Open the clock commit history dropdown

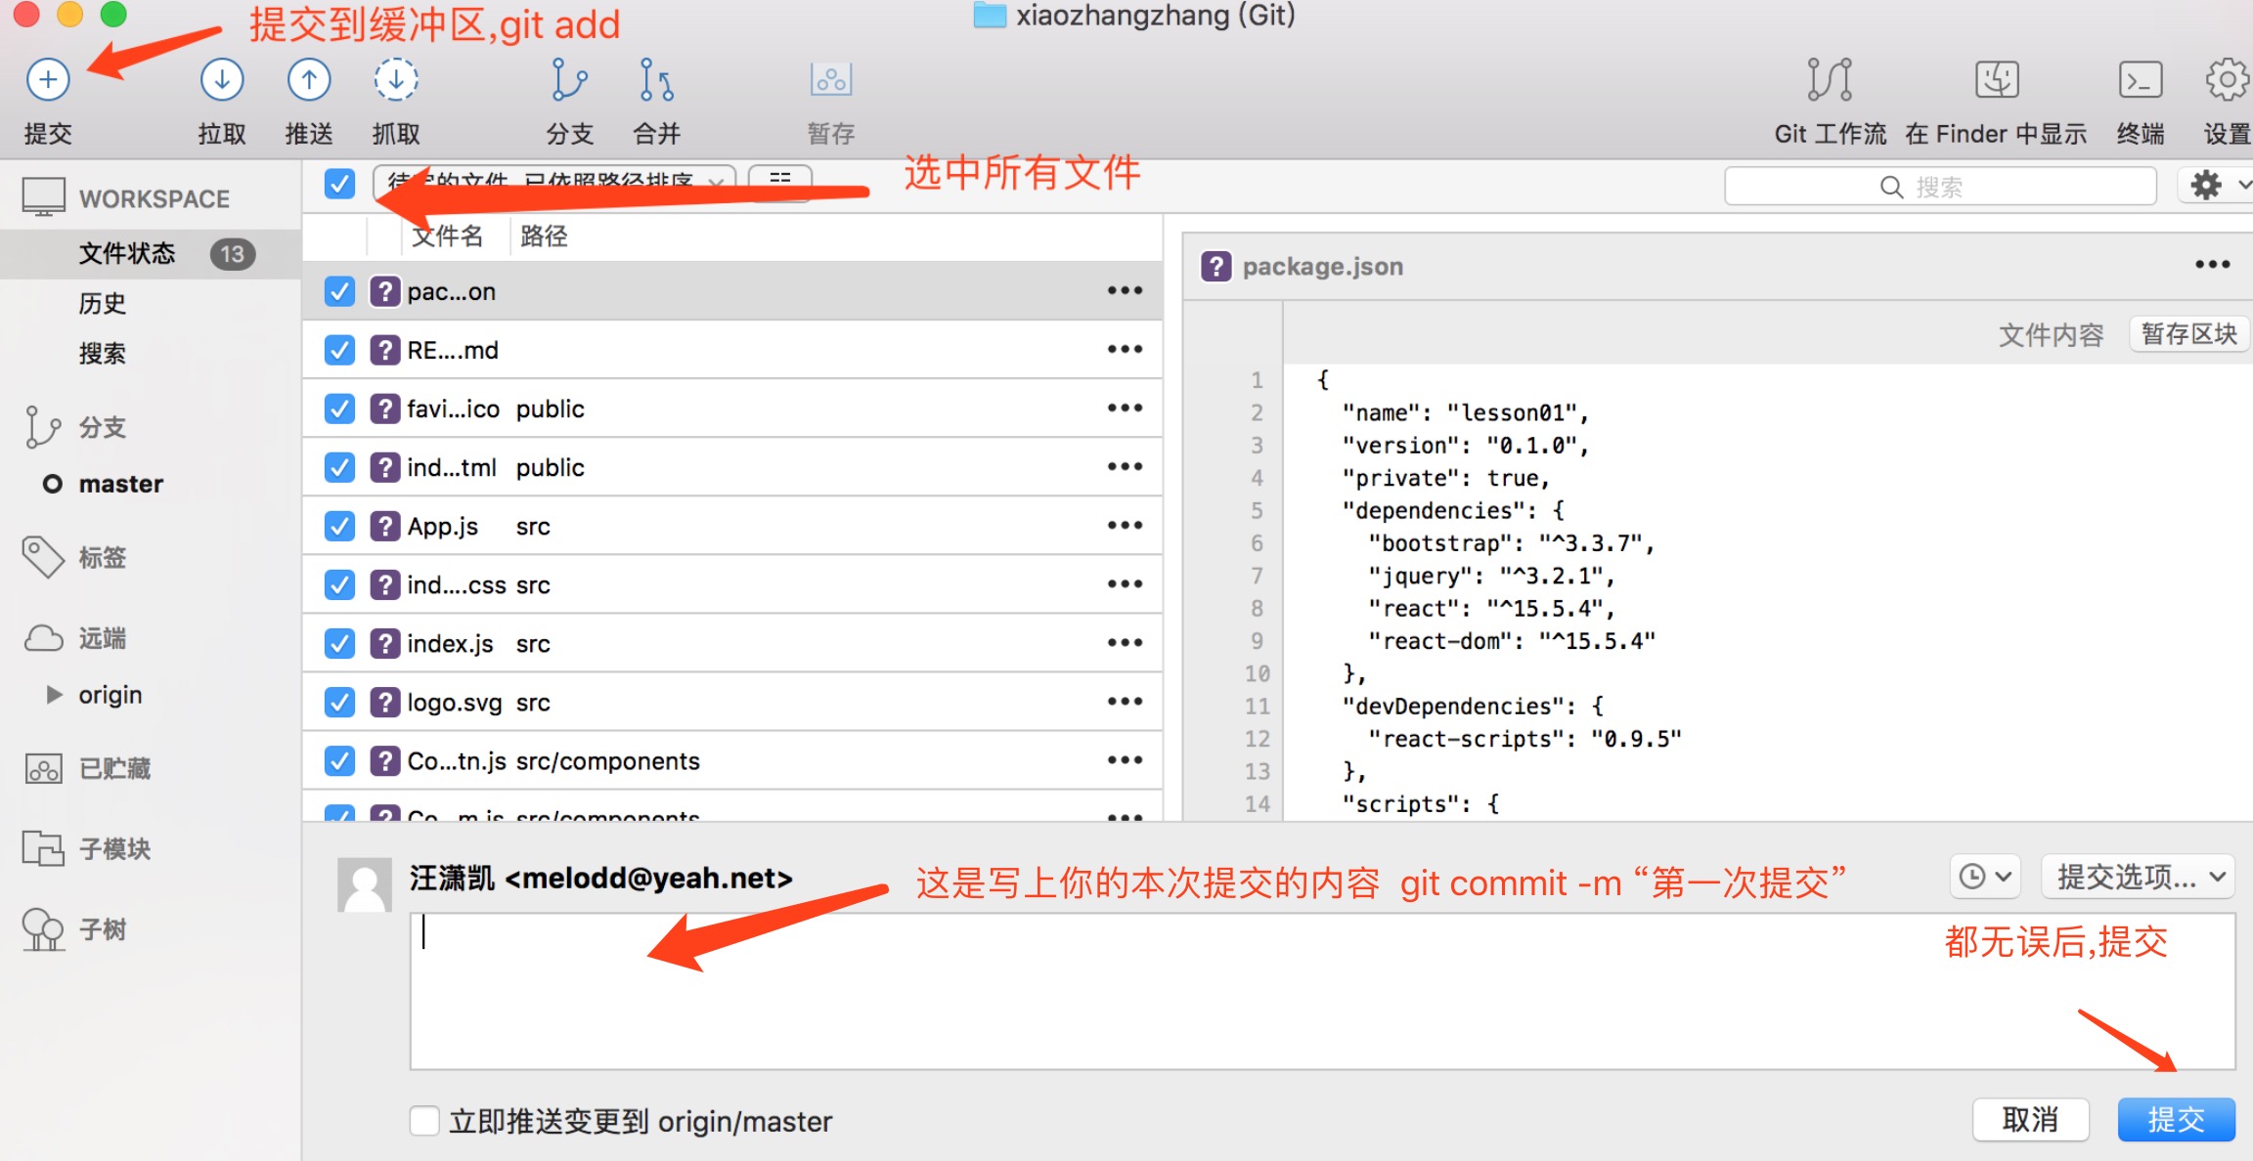pyautogui.click(x=1985, y=877)
